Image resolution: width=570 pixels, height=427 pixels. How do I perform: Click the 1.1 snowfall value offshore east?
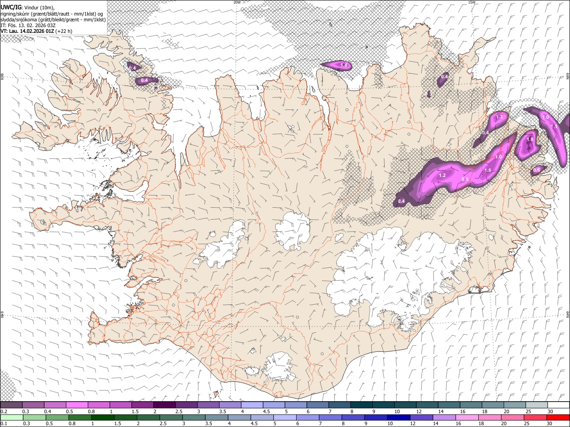coord(554,126)
